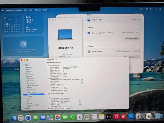This screenshot has width=164, height=123.
Task: Launch Safari from the Dock
Action: pyautogui.click(x=28, y=118)
